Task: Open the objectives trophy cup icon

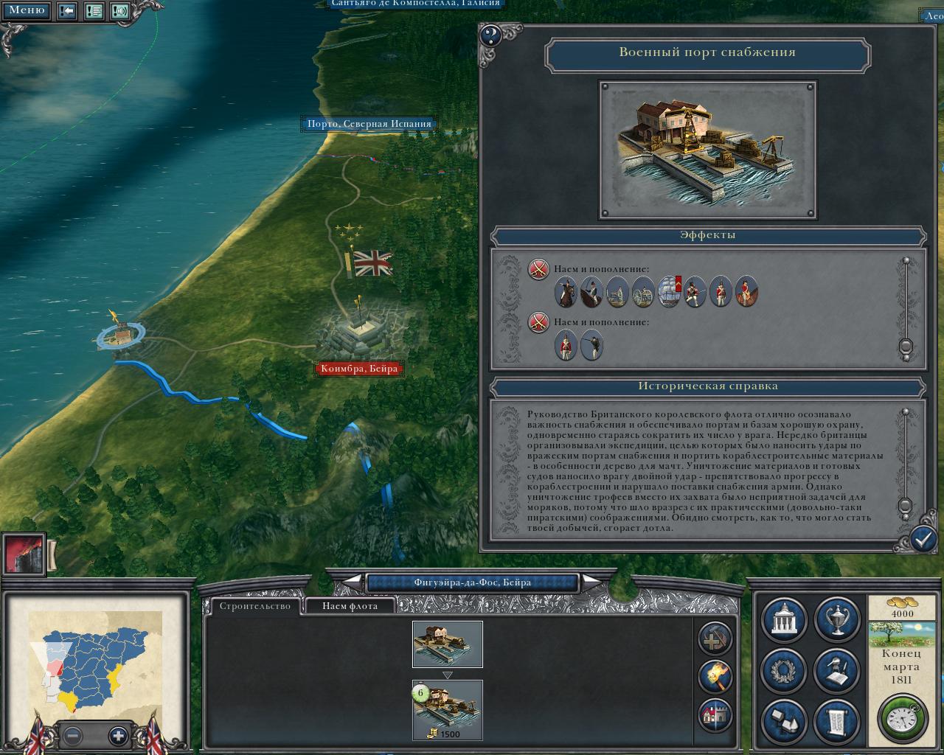Action: tap(837, 620)
